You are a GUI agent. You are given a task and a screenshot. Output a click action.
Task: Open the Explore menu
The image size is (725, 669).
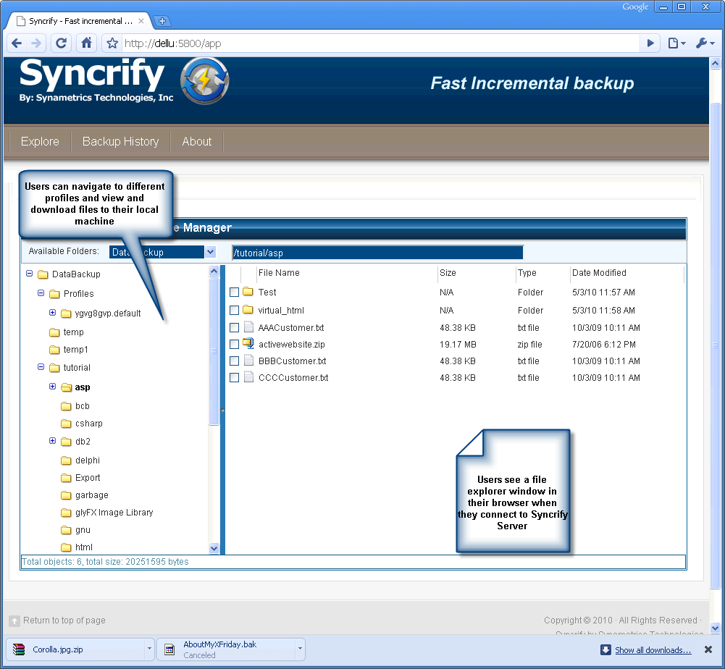40,141
